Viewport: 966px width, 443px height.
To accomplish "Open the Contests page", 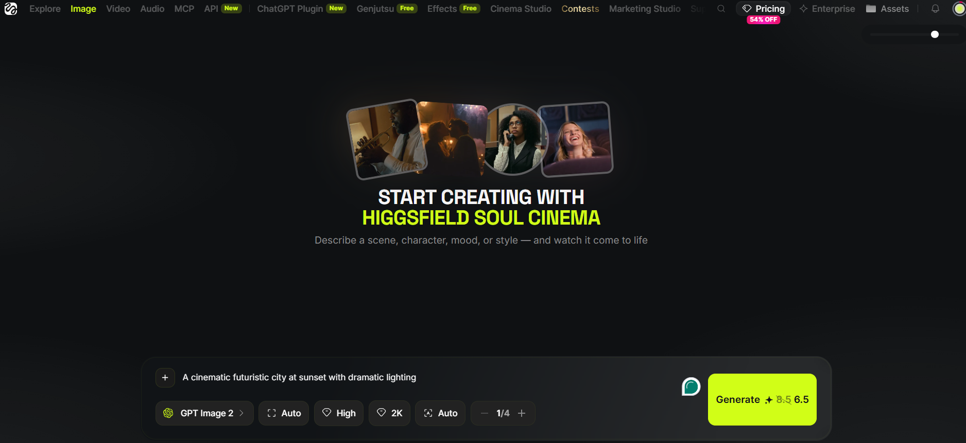I will pos(580,9).
